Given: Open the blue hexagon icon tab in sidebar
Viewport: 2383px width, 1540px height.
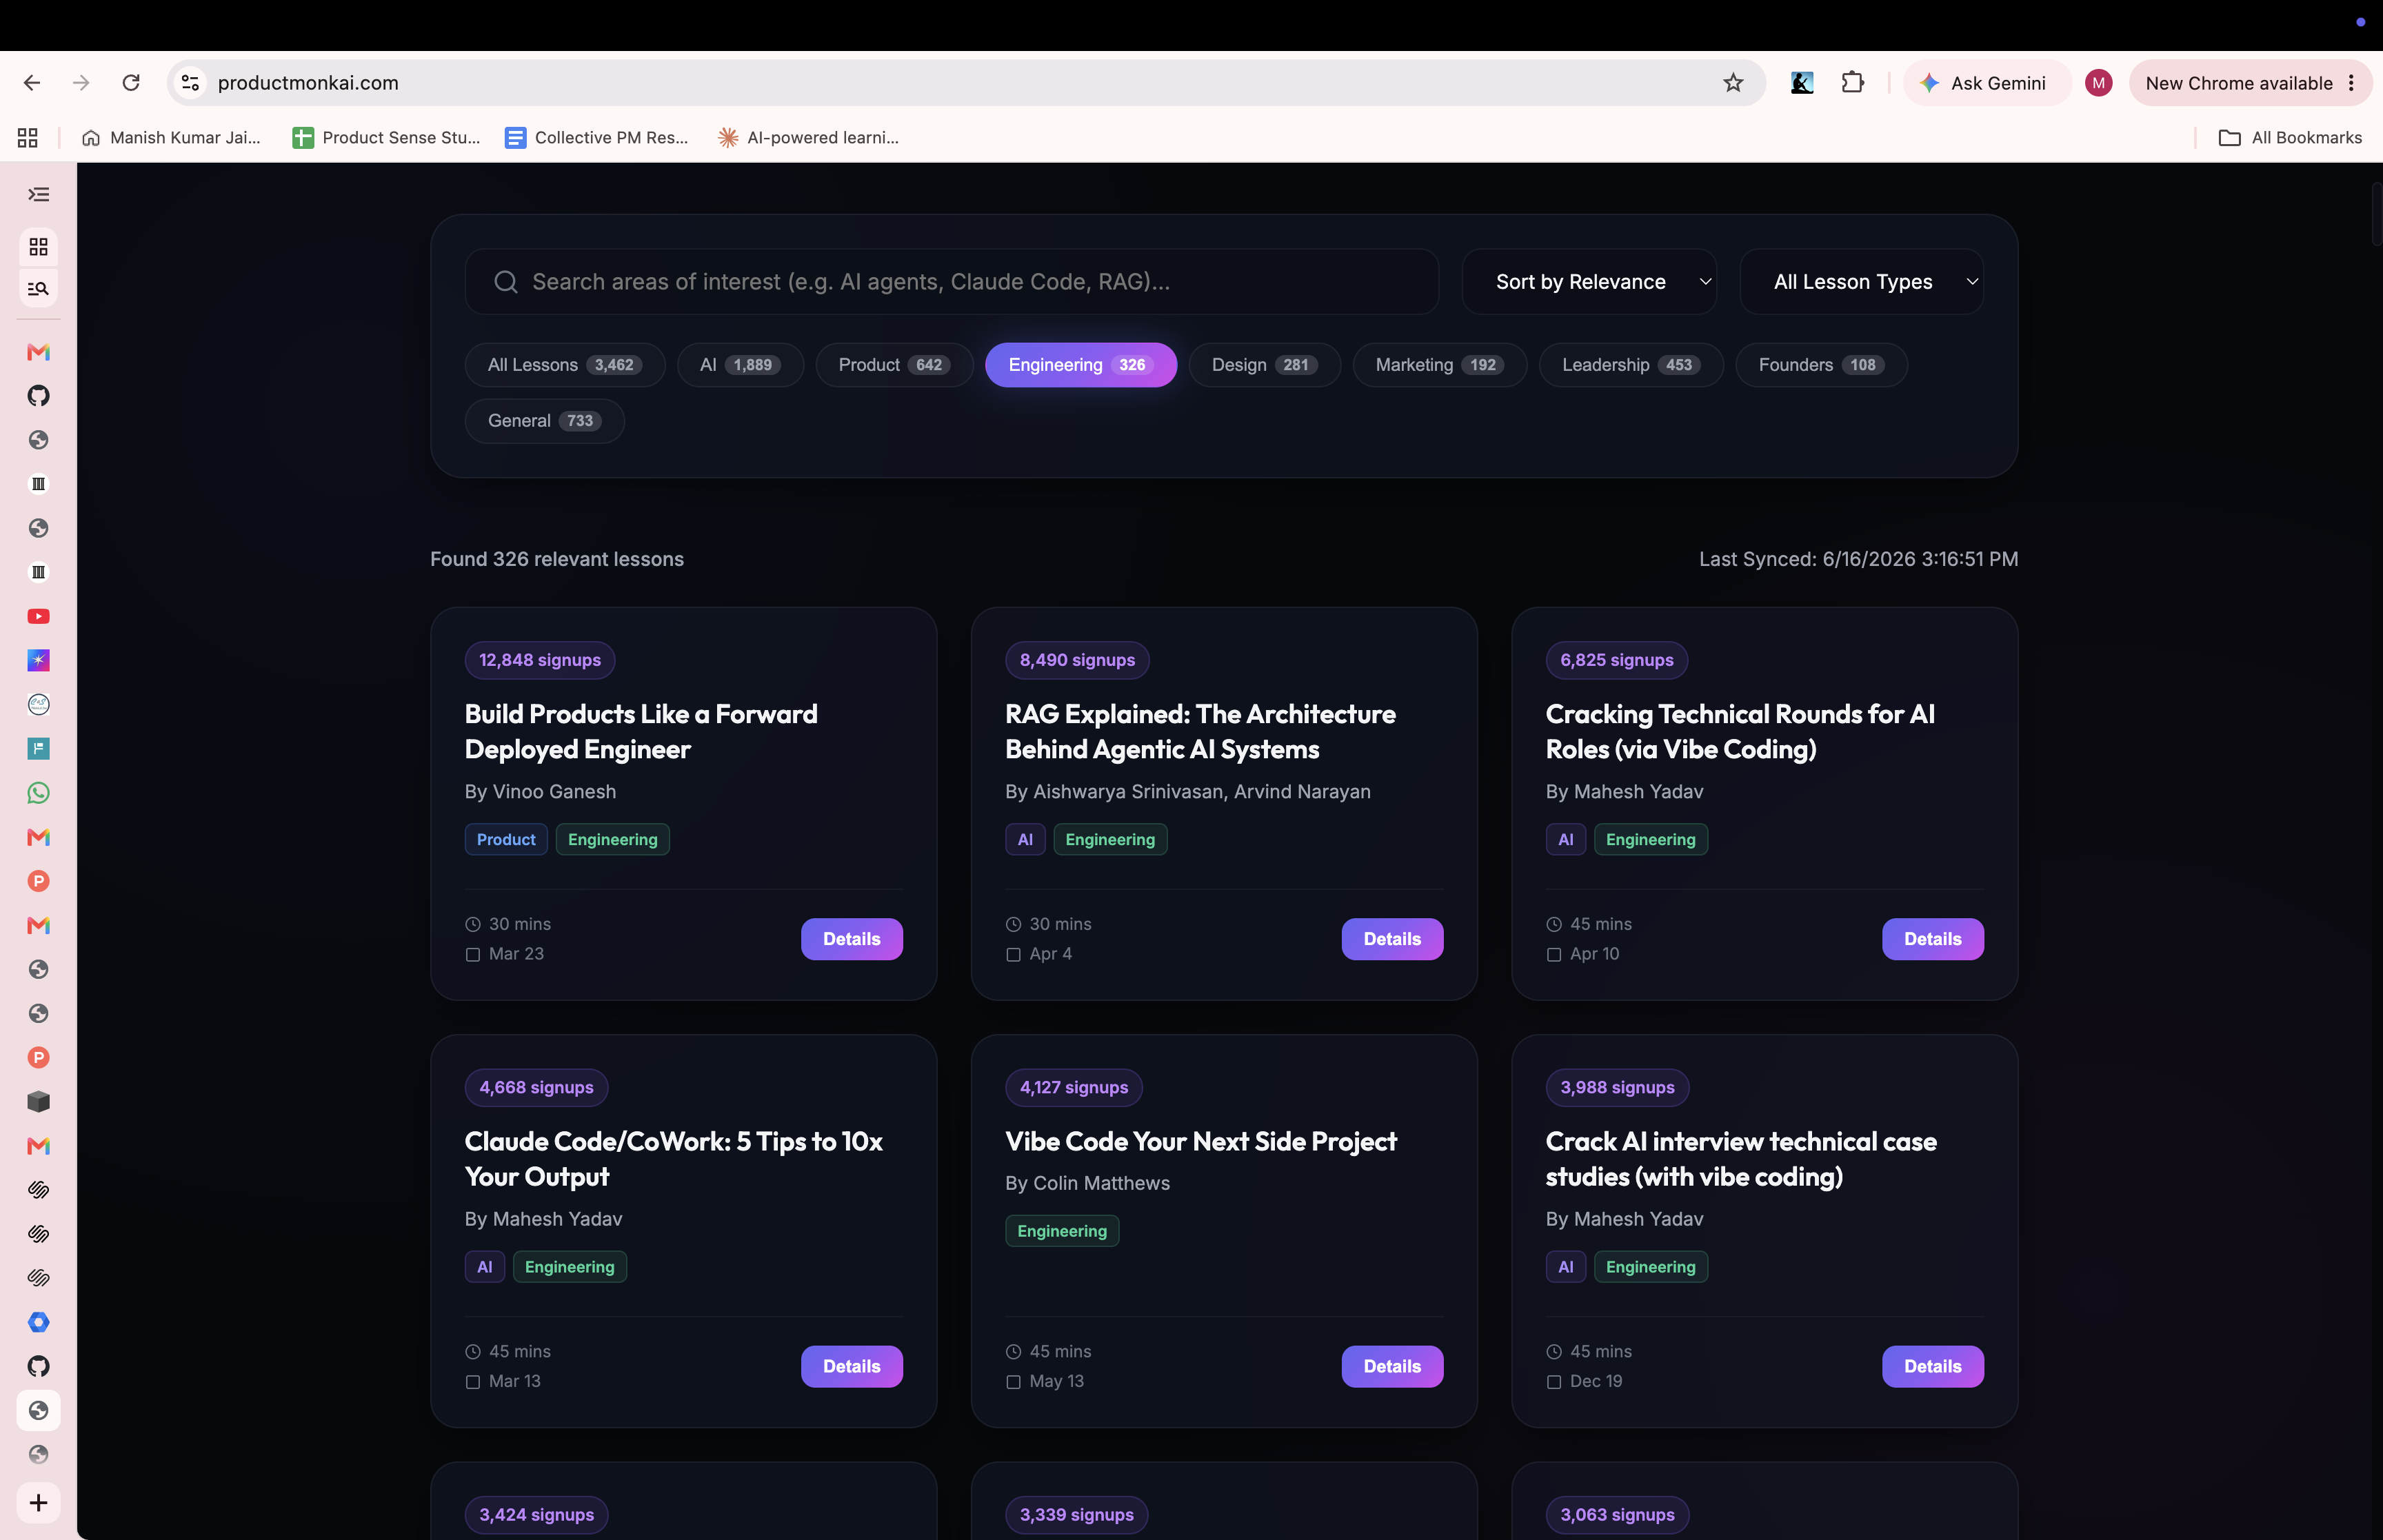Looking at the screenshot, I should (x=38, y=1322).
